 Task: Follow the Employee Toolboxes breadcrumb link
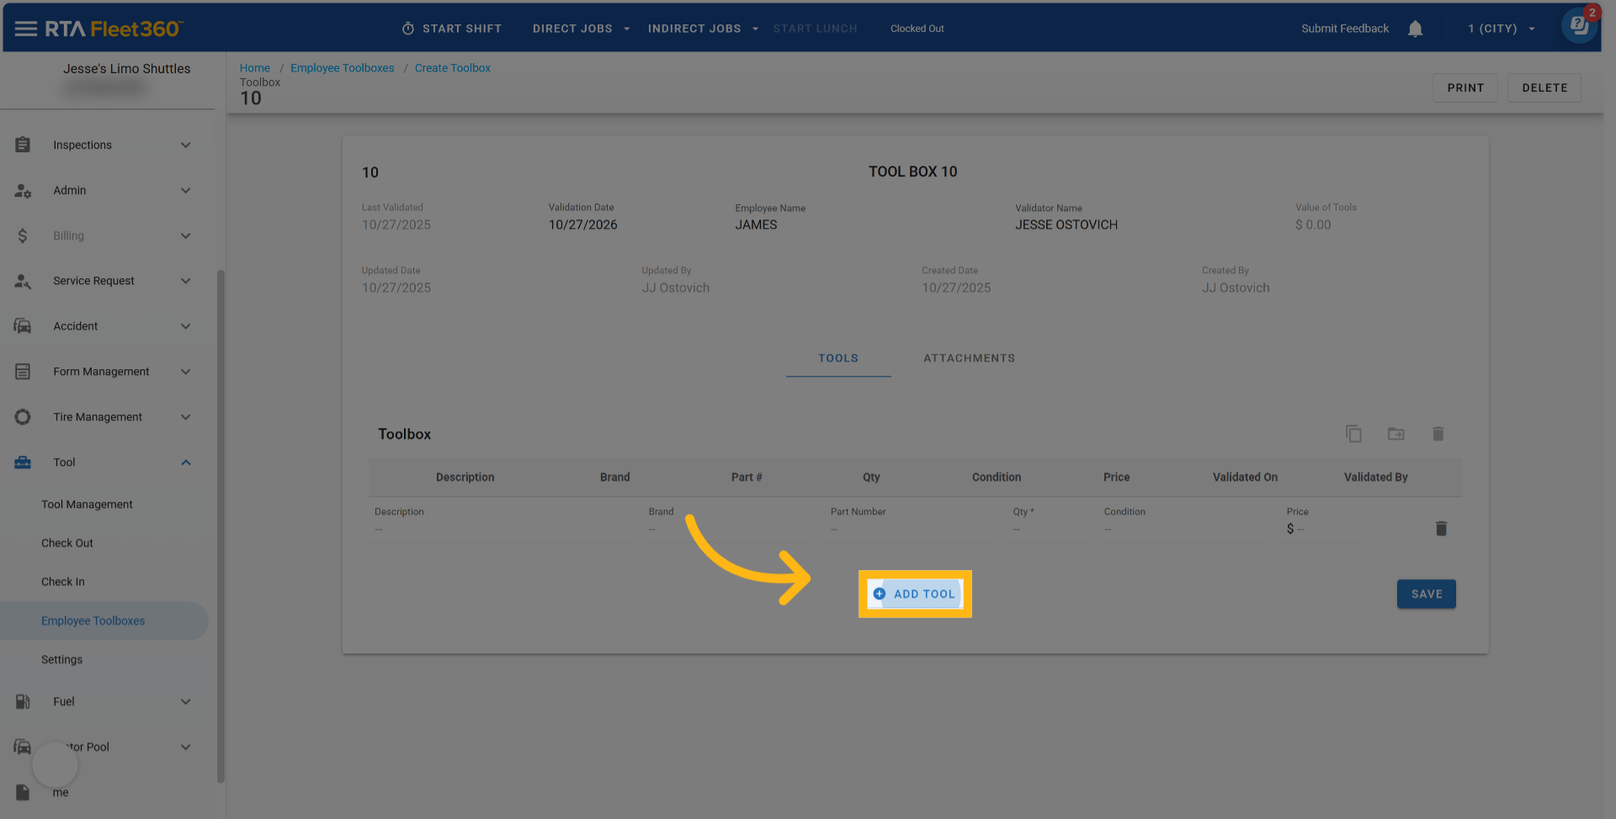(x=342, y=68)
